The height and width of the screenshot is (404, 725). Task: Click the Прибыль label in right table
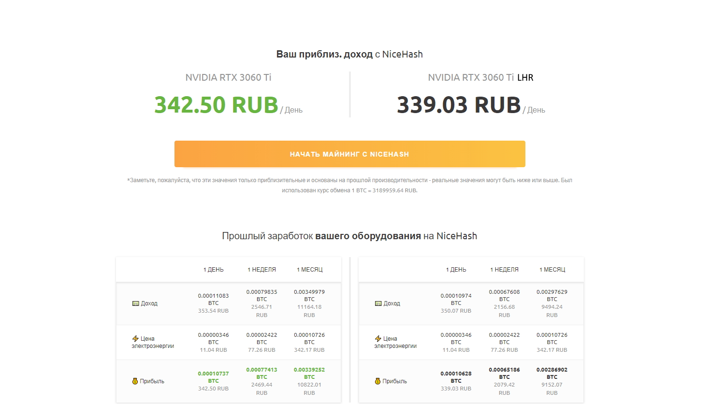[394, 381]
